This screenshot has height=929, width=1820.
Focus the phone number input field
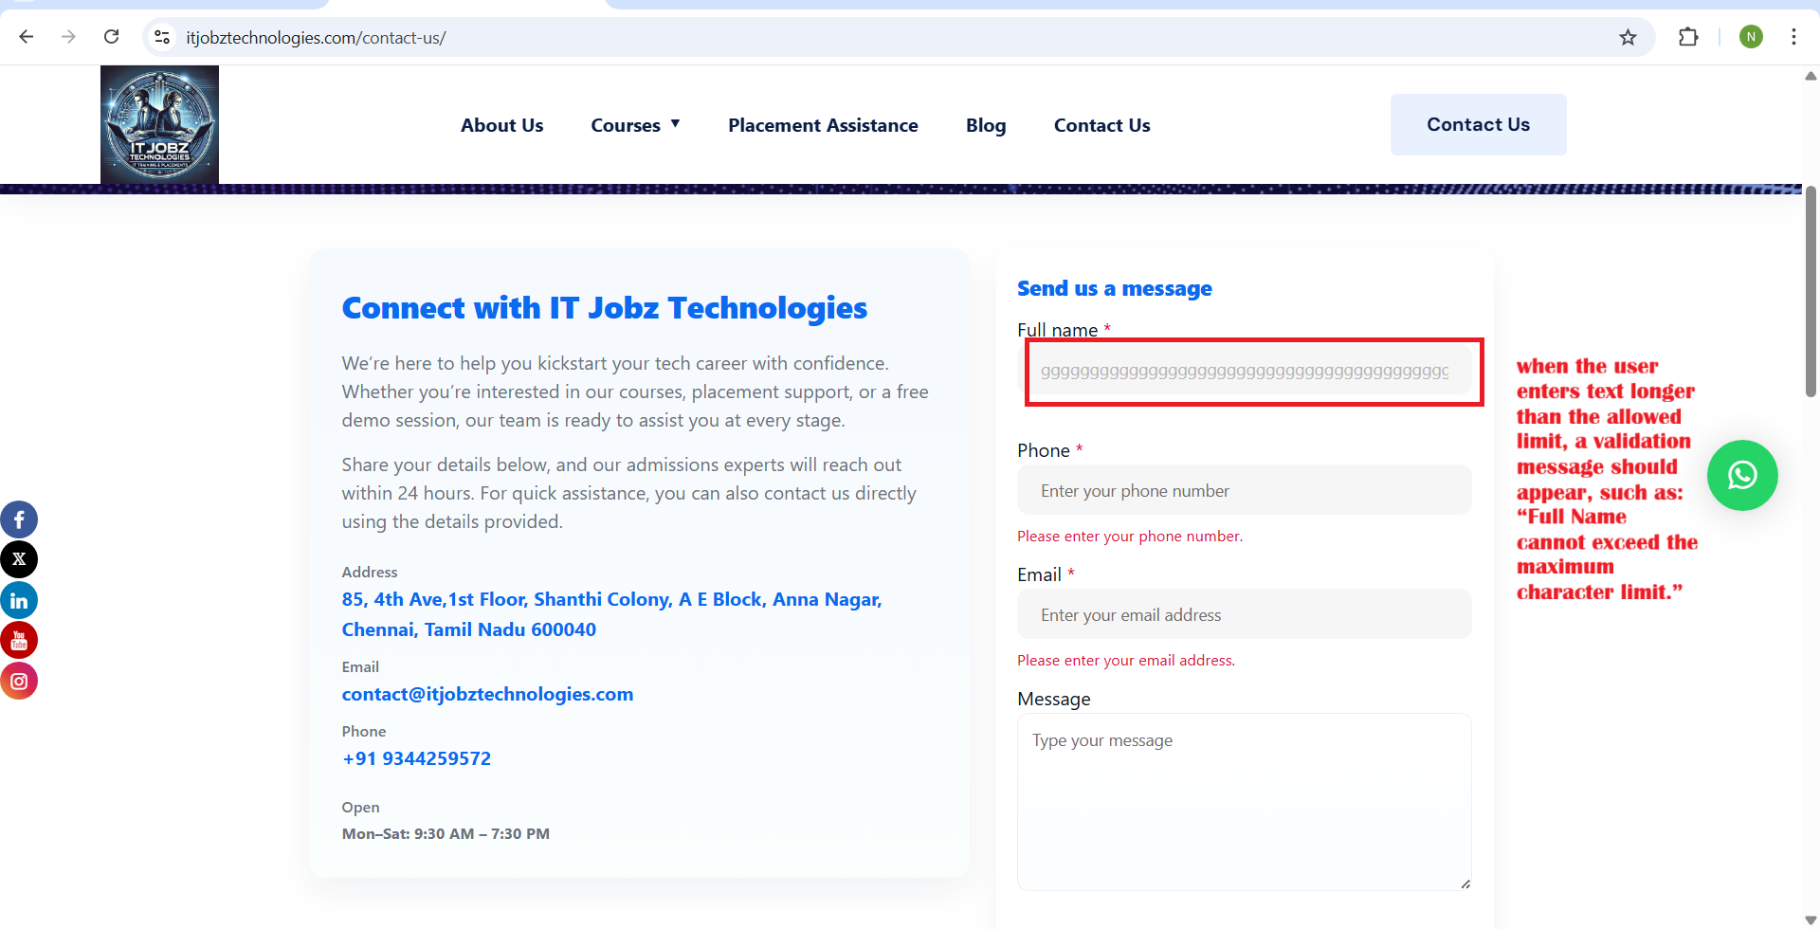click(1244, 491)
